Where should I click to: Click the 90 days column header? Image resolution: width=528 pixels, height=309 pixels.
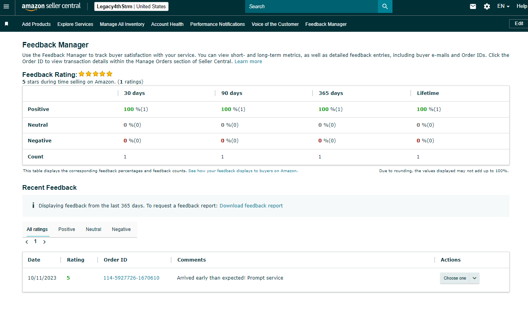232,93
